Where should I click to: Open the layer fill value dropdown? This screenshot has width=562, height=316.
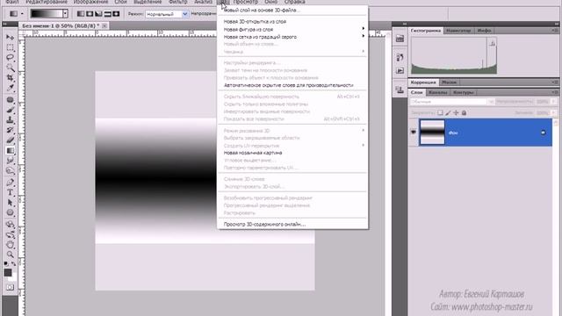554,112
